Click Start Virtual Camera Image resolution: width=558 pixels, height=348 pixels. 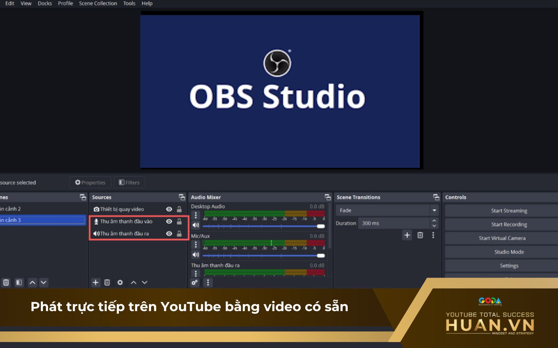(x=502, y=238)
